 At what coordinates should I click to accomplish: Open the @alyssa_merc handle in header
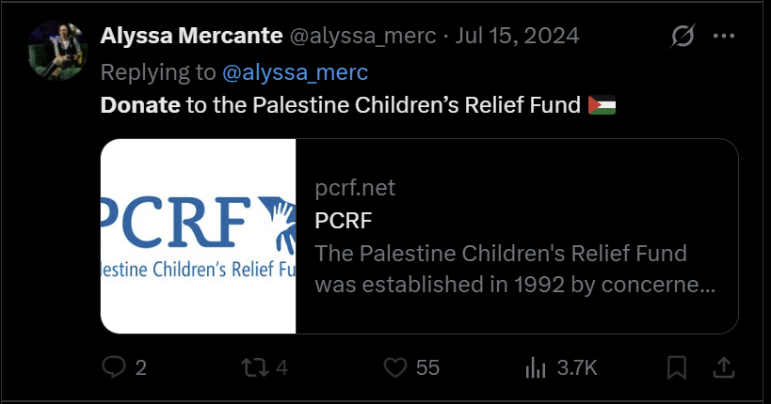pyautogui.click(x=362, y=37)
